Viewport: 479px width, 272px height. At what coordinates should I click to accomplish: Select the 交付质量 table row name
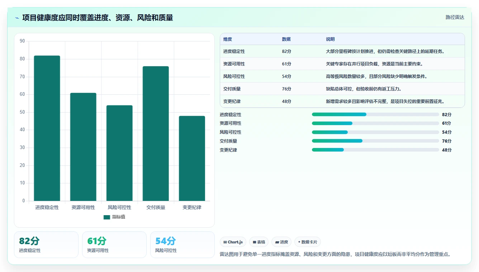click(x=232, y=89)
